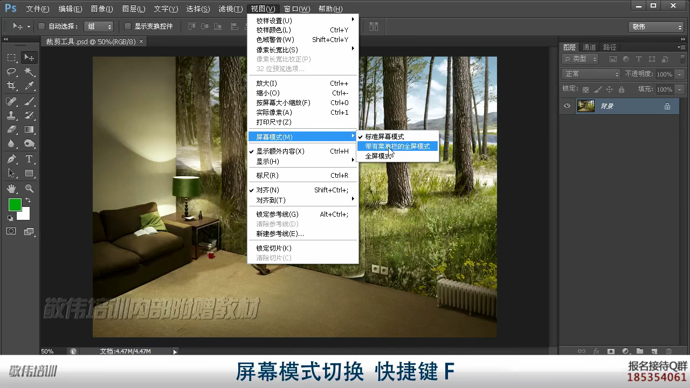The height and width of the screenshot is (388, 690).
Task: Select the Rectangular Marquee tool
Action: pyautogui.click(x=11, y=58)
